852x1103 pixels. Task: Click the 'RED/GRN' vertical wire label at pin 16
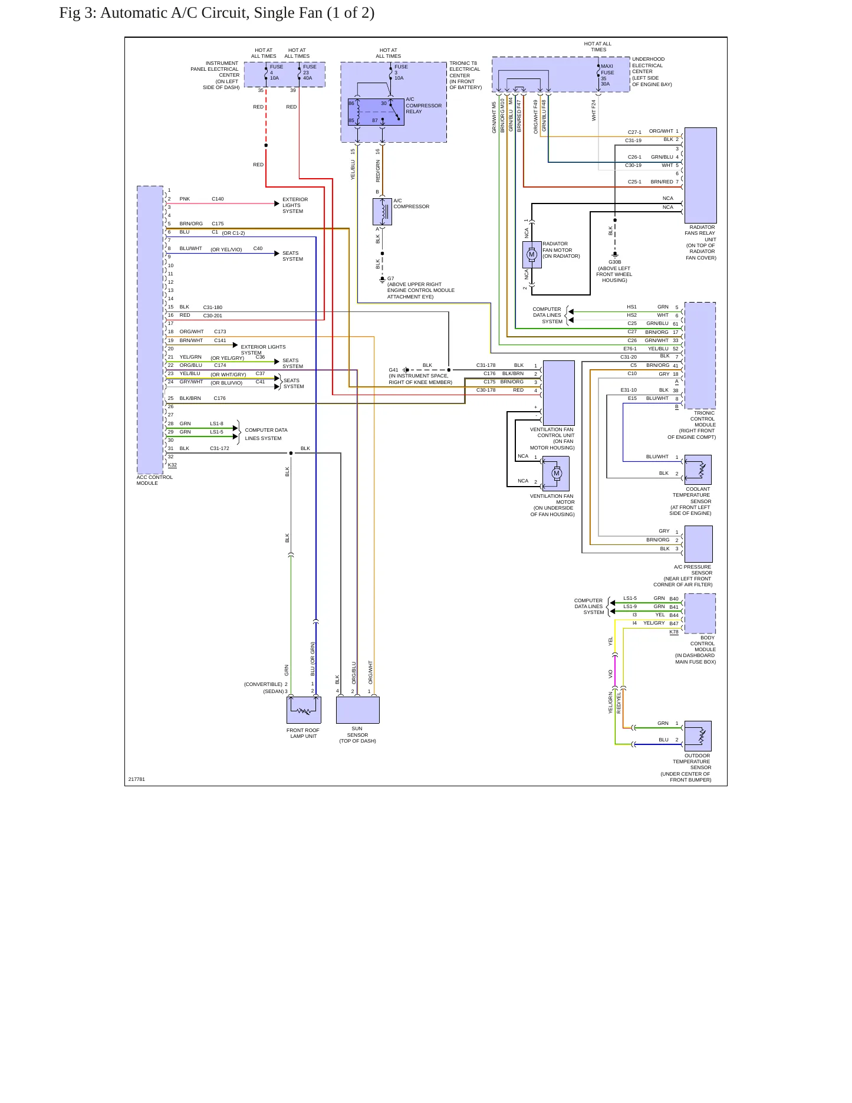378,171
